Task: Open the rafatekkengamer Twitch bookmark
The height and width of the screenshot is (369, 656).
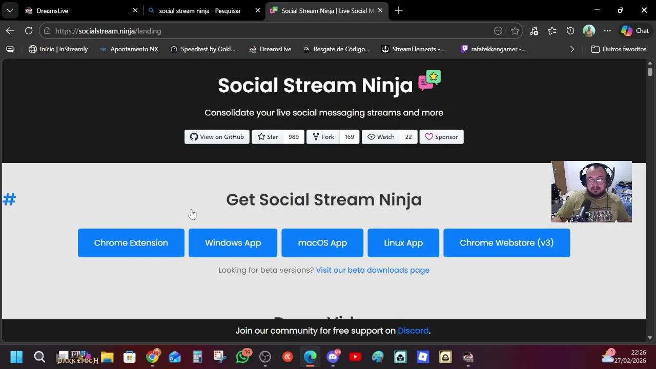Action: point(493,49)
